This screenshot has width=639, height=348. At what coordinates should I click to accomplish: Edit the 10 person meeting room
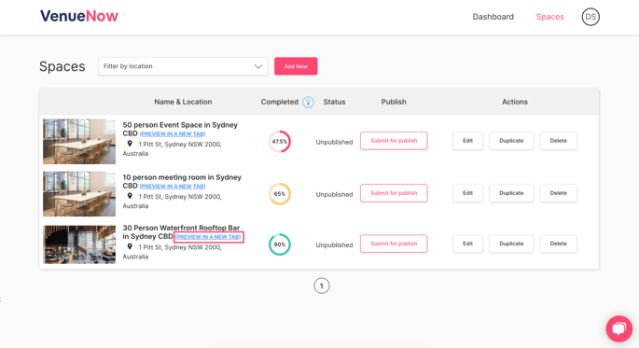click(x=468, y=193)
